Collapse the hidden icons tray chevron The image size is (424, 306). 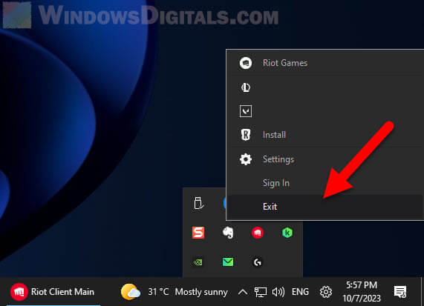[x=243, y=292]
